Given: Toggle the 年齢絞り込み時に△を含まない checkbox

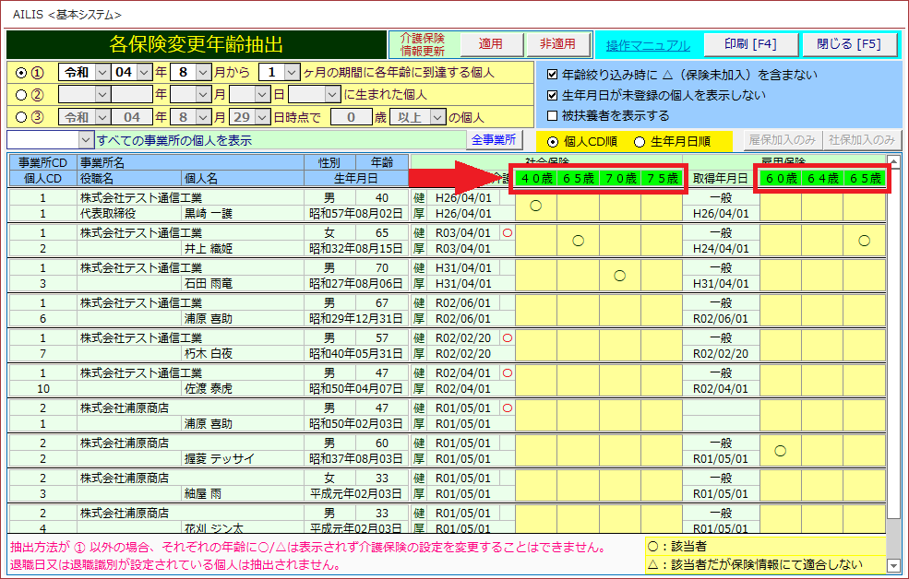Looking at the screenshot, I should [552, 75].
